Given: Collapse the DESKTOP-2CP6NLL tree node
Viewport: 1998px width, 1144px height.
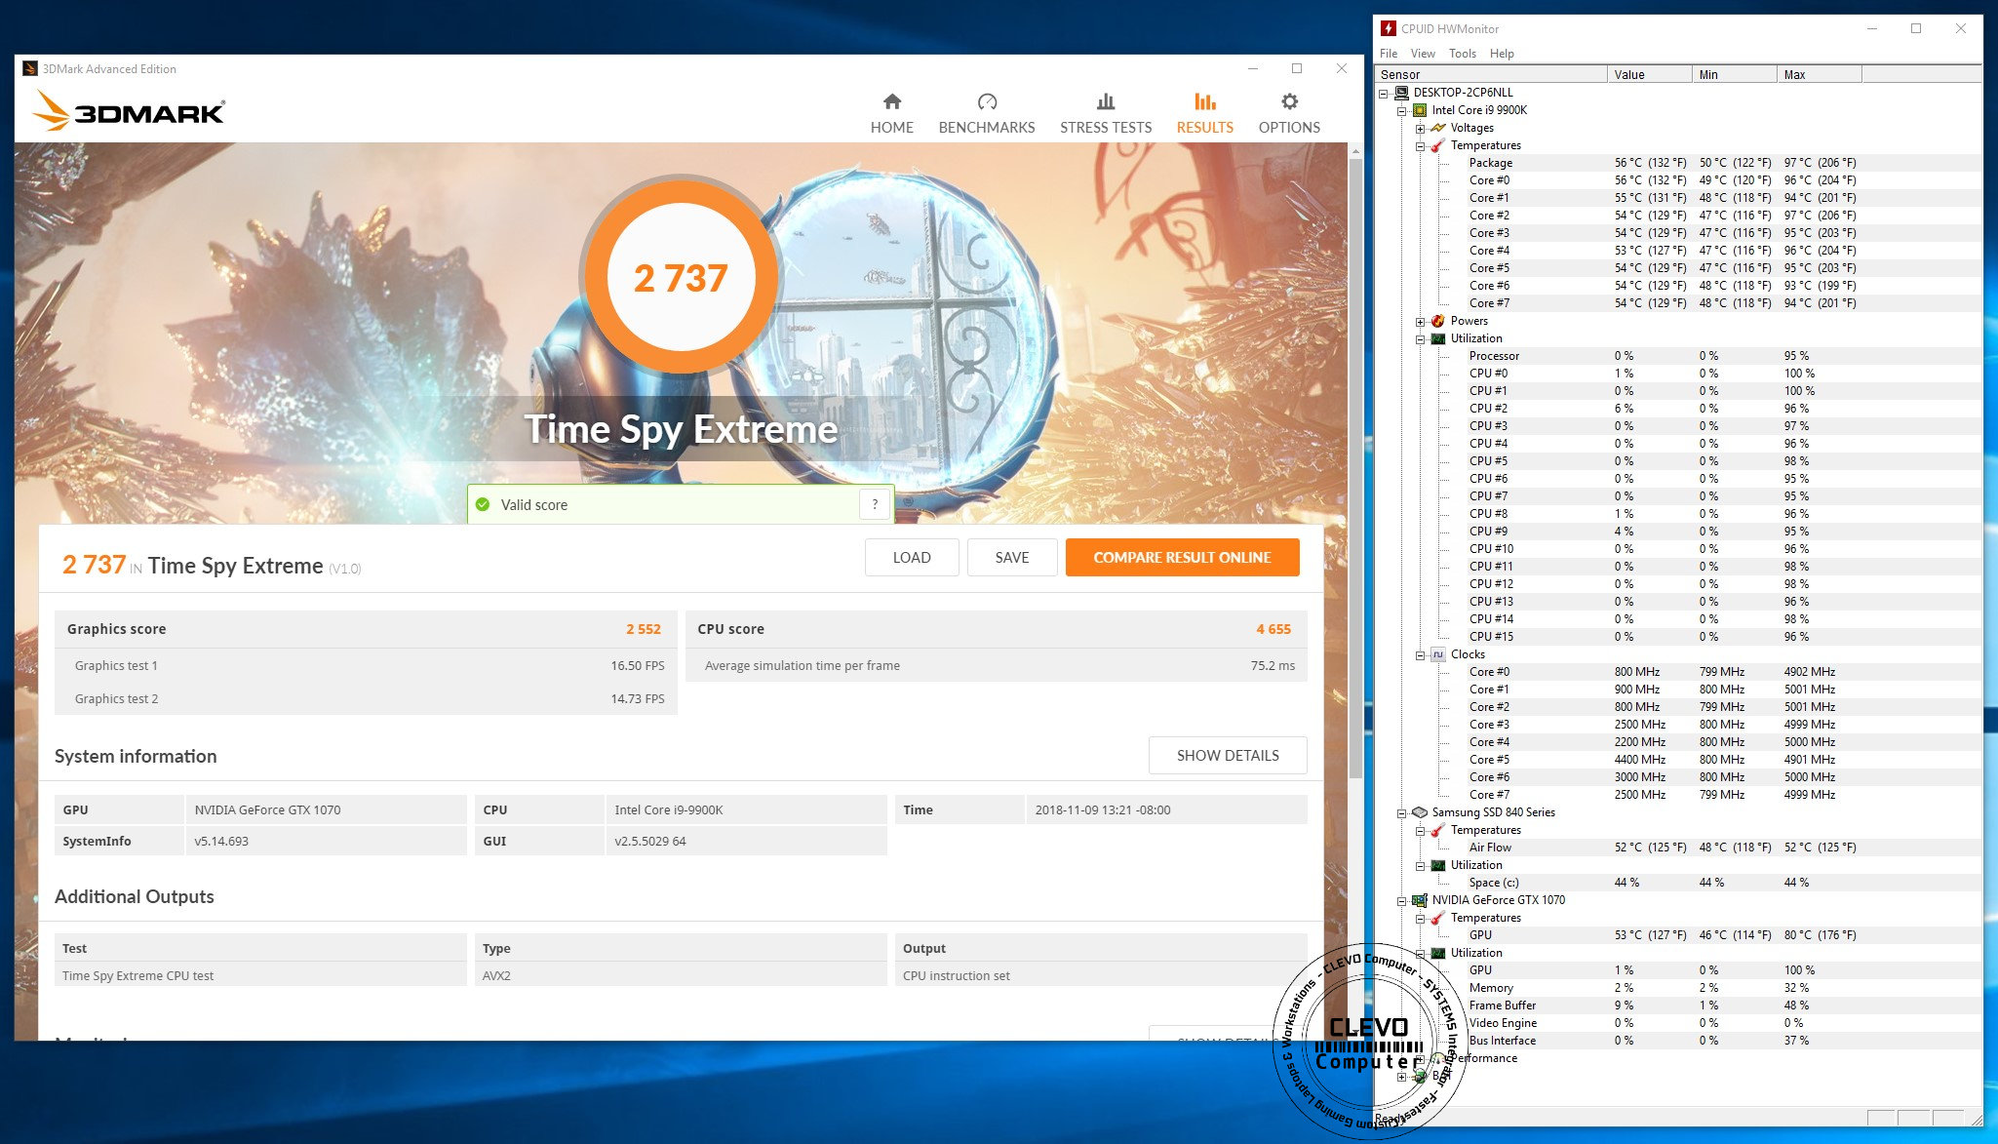Looking at the screenshot, I should [1384, 94].
